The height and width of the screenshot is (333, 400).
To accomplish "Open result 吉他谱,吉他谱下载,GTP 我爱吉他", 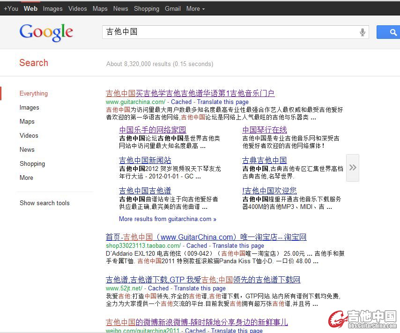I will point(203,280).
